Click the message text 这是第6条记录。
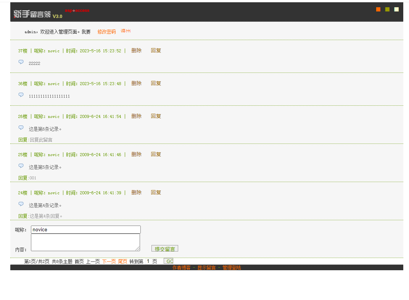 click(x=45, y=129)
